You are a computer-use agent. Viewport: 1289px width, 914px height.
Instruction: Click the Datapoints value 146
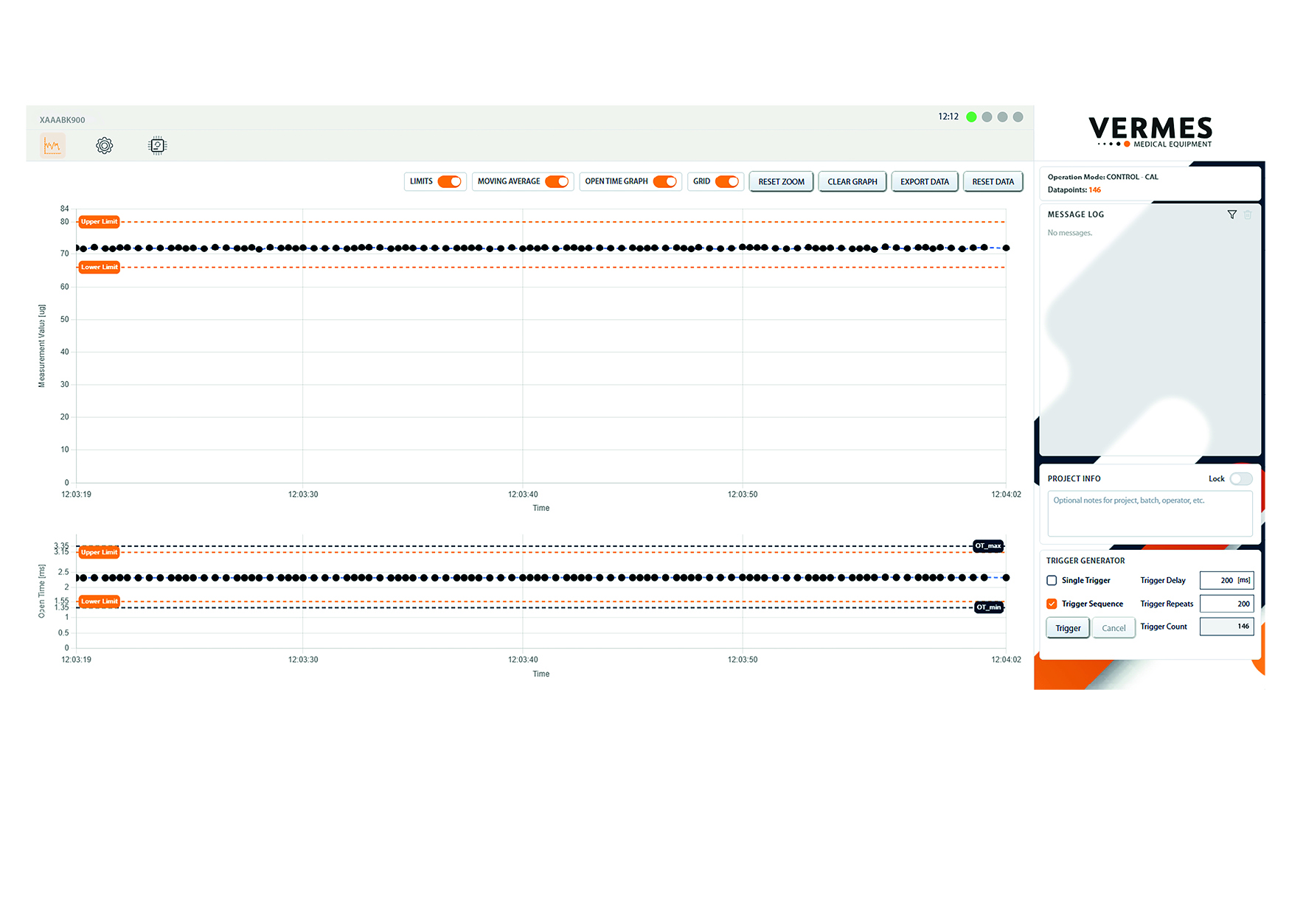[x=1094, y=190]
